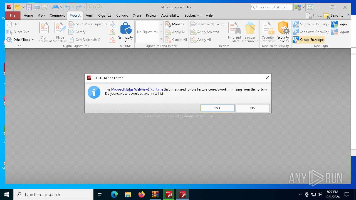Click the timestamp document icon with clock

point(112,24)
